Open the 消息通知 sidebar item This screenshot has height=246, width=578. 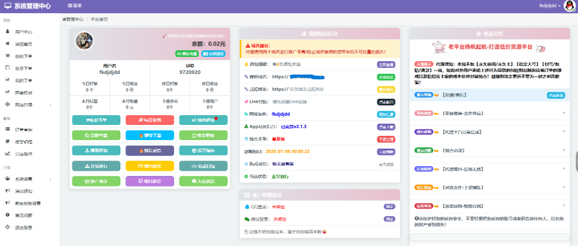[24, 191]
